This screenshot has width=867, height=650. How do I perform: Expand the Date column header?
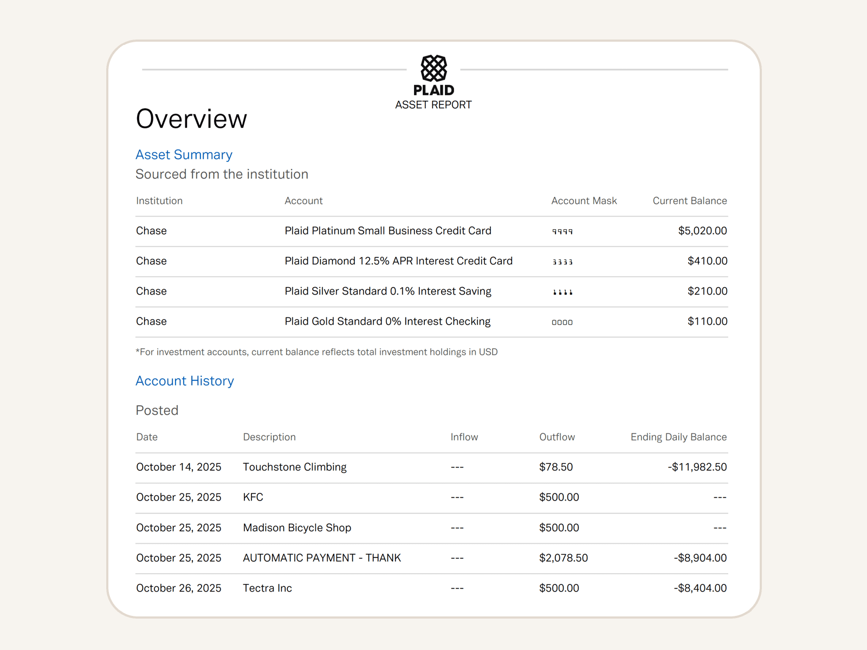tap(146, 437)
